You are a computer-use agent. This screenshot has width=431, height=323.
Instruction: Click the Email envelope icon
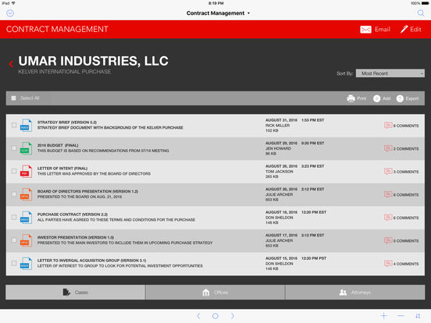(x=365, y=30)
